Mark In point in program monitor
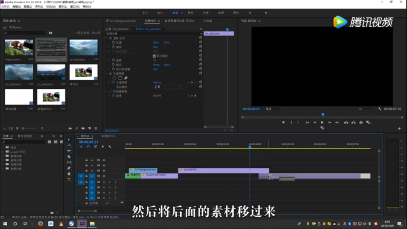407x229 pixels. pyautogui.click(x=291, y=122)
